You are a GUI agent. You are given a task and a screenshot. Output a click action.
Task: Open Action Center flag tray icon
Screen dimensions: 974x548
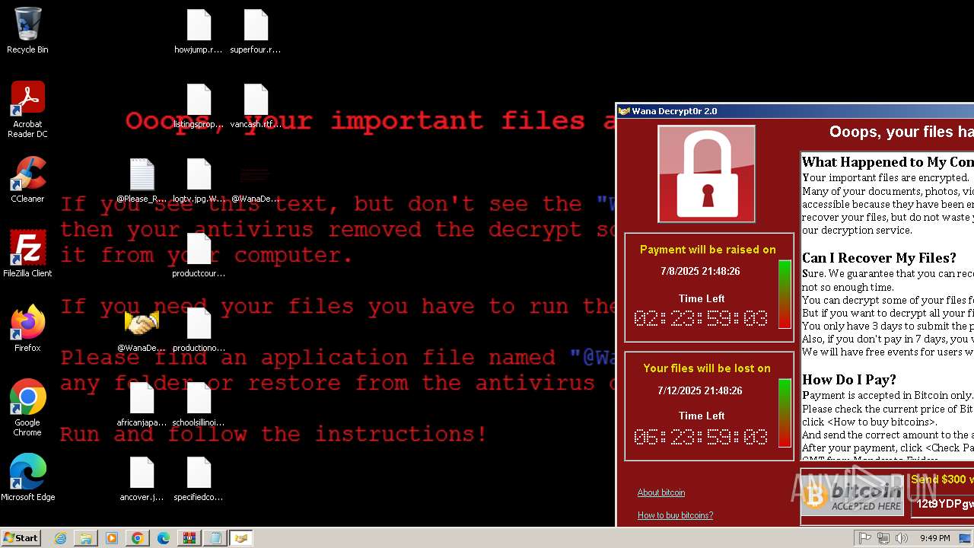coord(865,538)
